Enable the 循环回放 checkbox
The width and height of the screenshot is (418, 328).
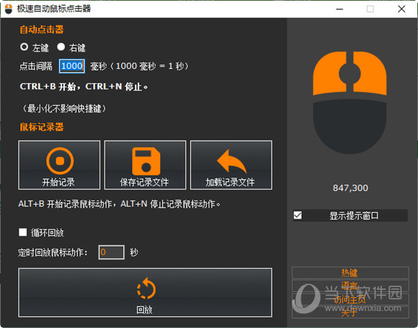(23, 232)
